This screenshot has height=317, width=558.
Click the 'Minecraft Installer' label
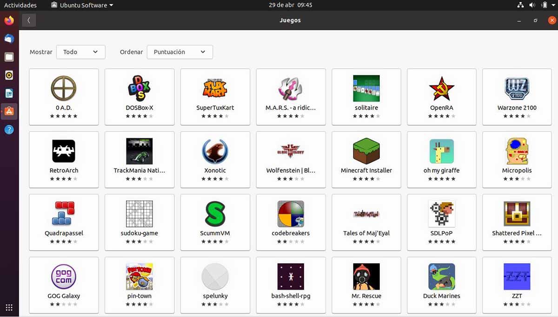[x=366, y=170]
